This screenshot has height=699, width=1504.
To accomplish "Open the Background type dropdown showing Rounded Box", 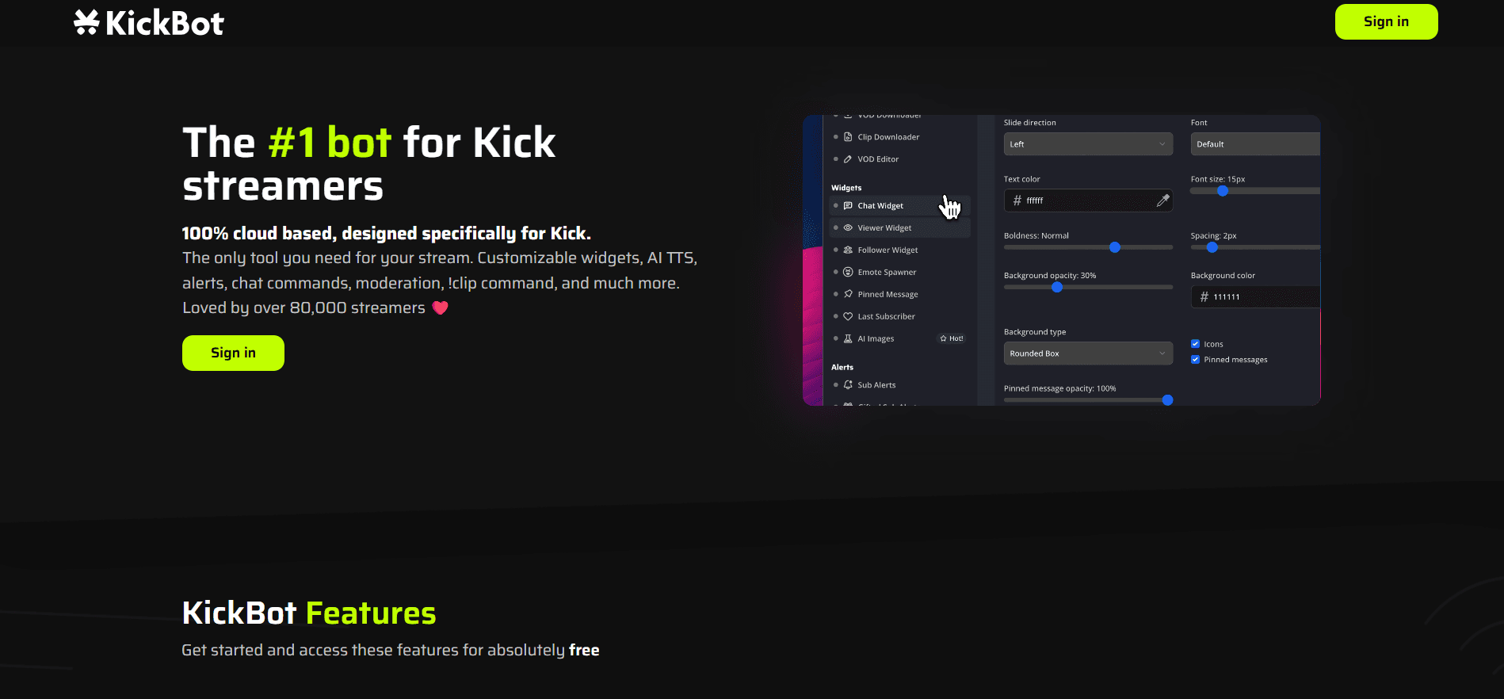I will pyautogui.click(x=1088, y=353).
